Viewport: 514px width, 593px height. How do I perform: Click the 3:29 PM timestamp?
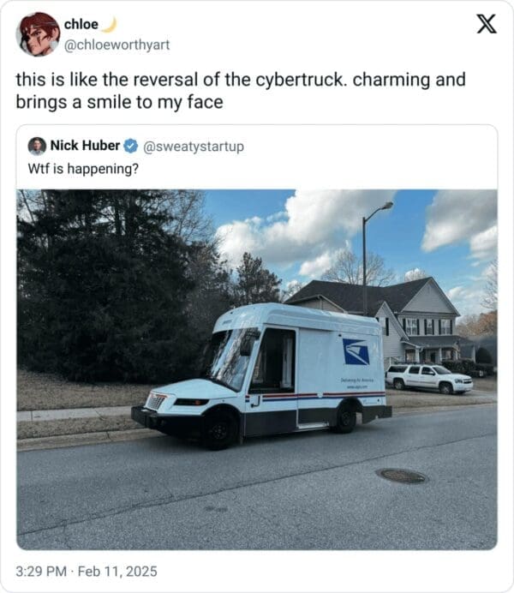(41, 571)
